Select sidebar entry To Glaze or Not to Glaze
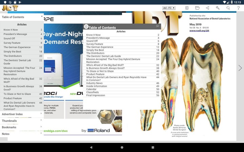The height and width of the screenshot is (152, 244). pyautogui.click(x=23, y=94)
